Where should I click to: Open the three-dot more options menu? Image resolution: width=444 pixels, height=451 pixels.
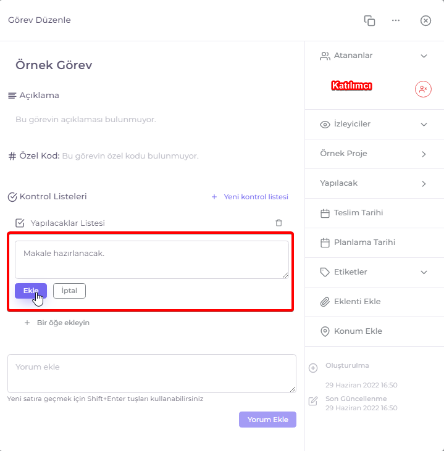click(x=396, y=20)
